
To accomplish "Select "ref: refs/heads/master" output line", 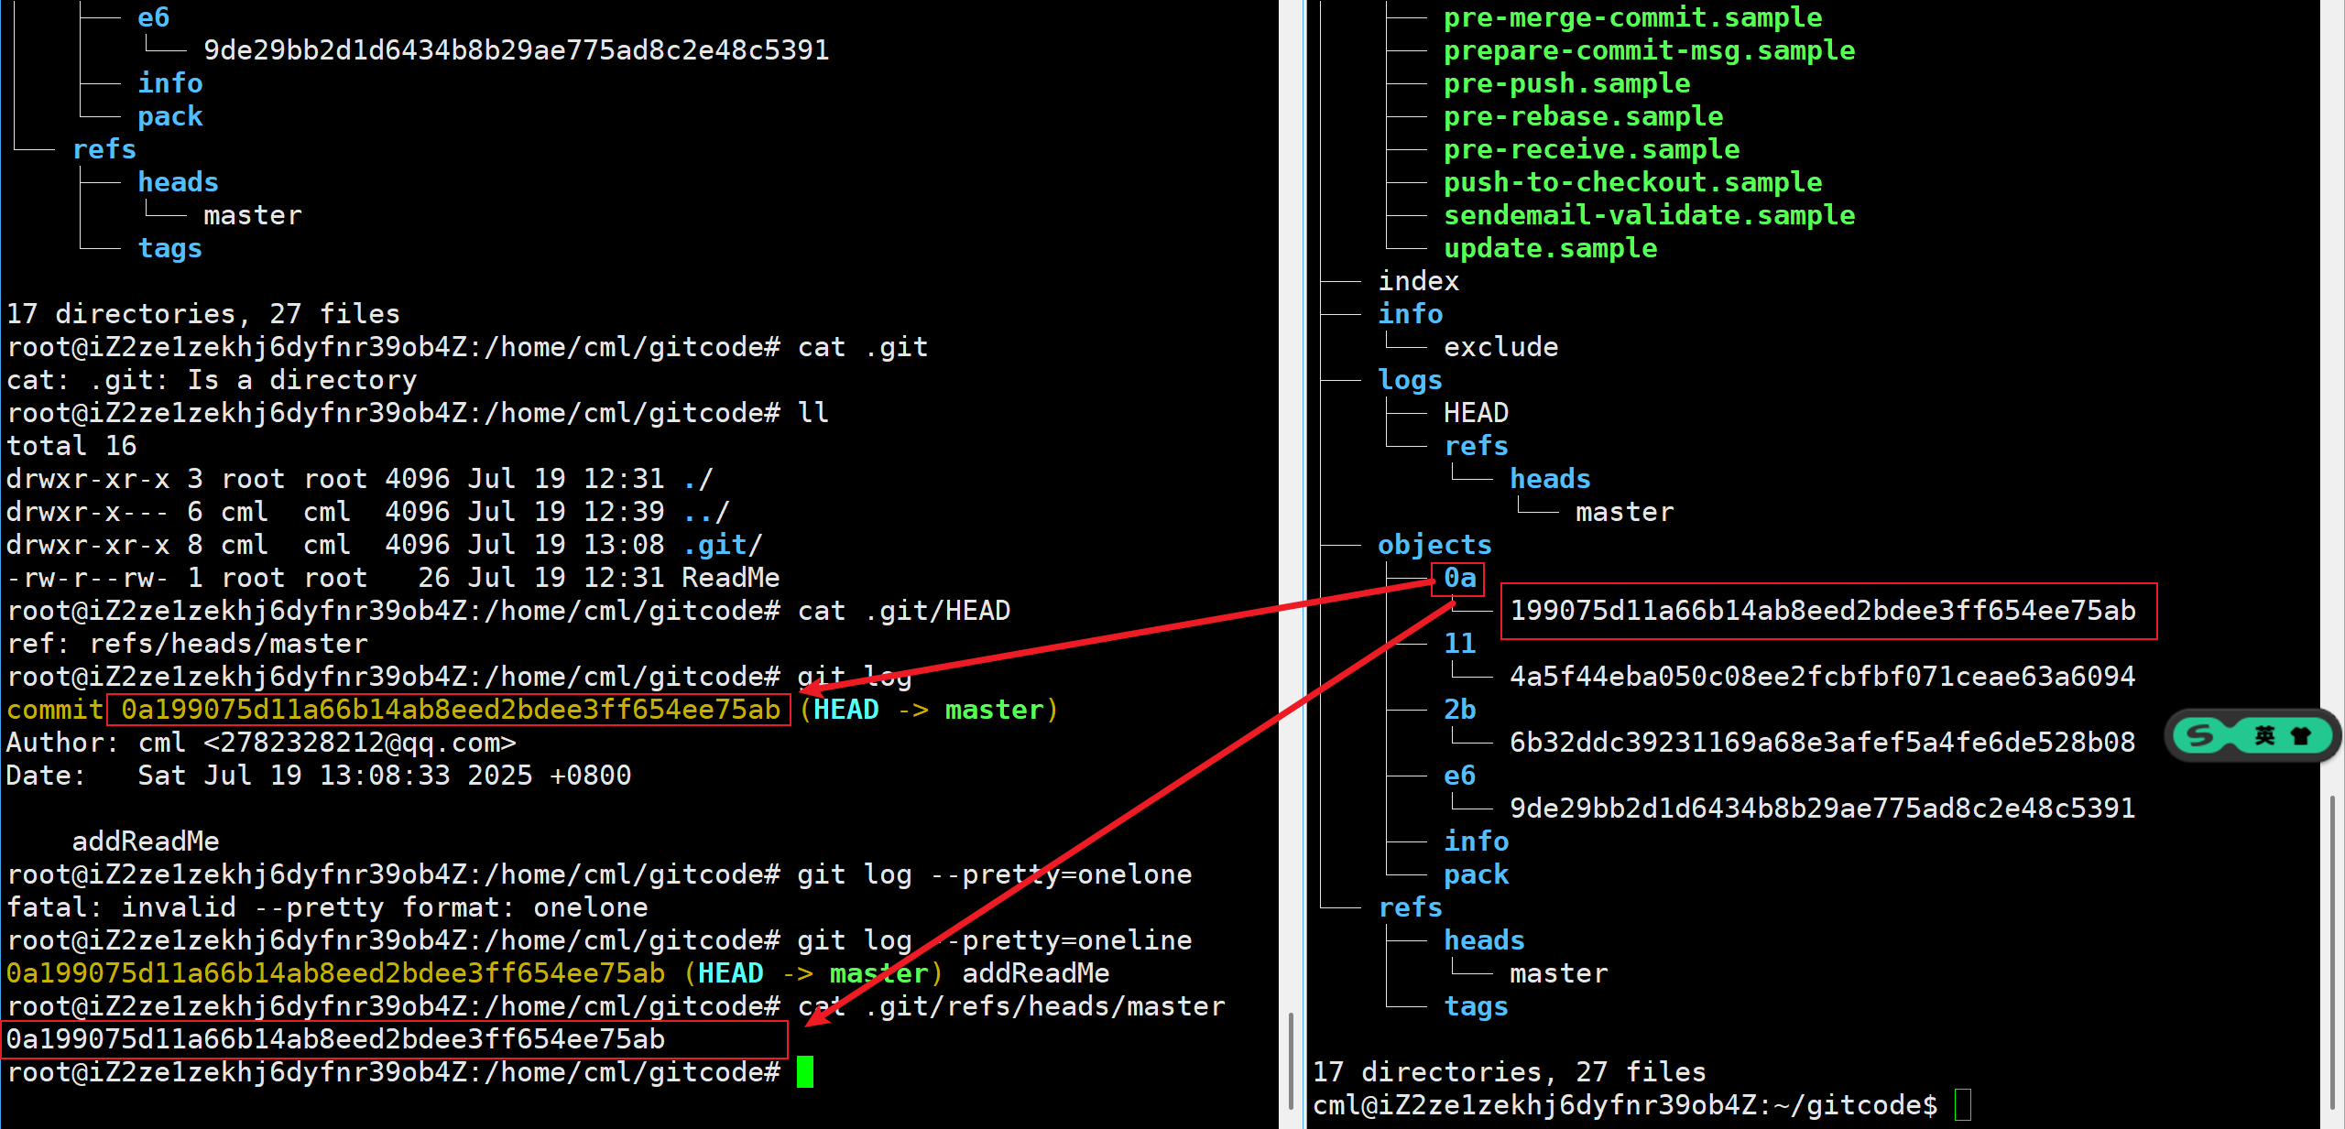I will click(x=187, y=644).
